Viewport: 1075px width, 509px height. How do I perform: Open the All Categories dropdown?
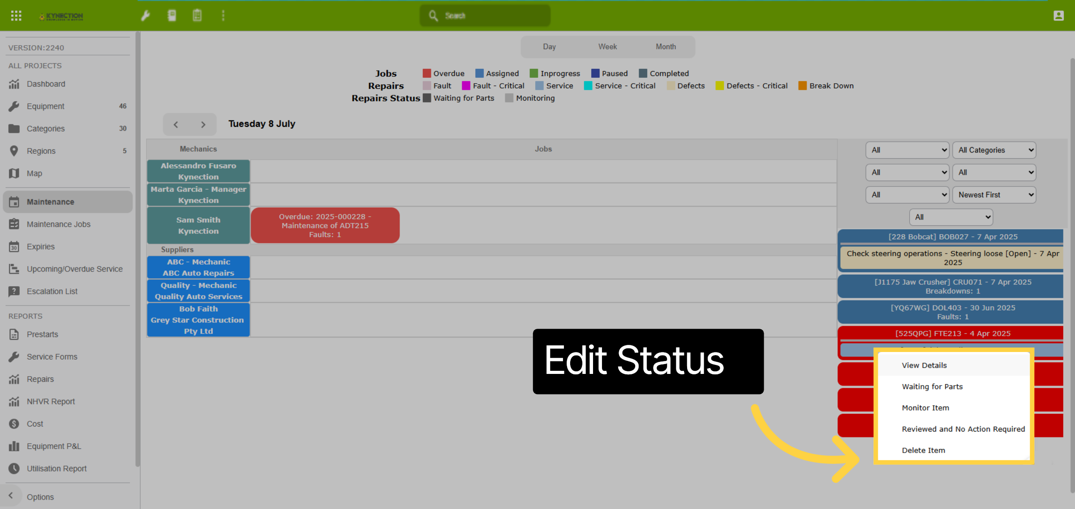tap(994, 150)
